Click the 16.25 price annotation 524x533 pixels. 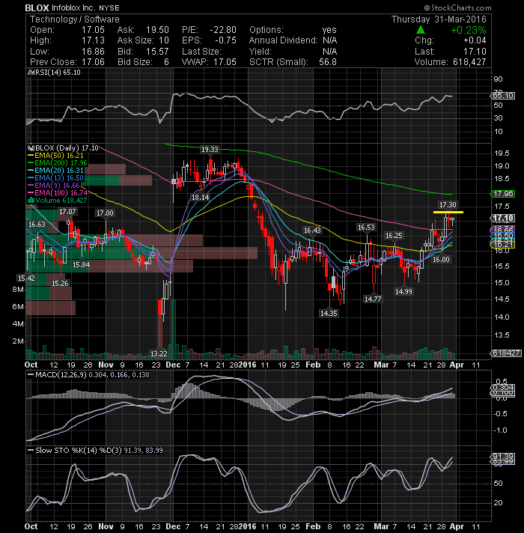pyautogui.click(x=394, y=236)
